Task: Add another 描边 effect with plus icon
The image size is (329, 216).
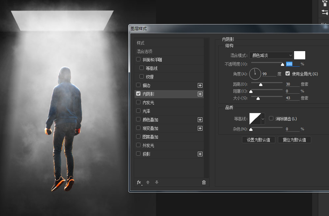Action: [x=200, y=85]
